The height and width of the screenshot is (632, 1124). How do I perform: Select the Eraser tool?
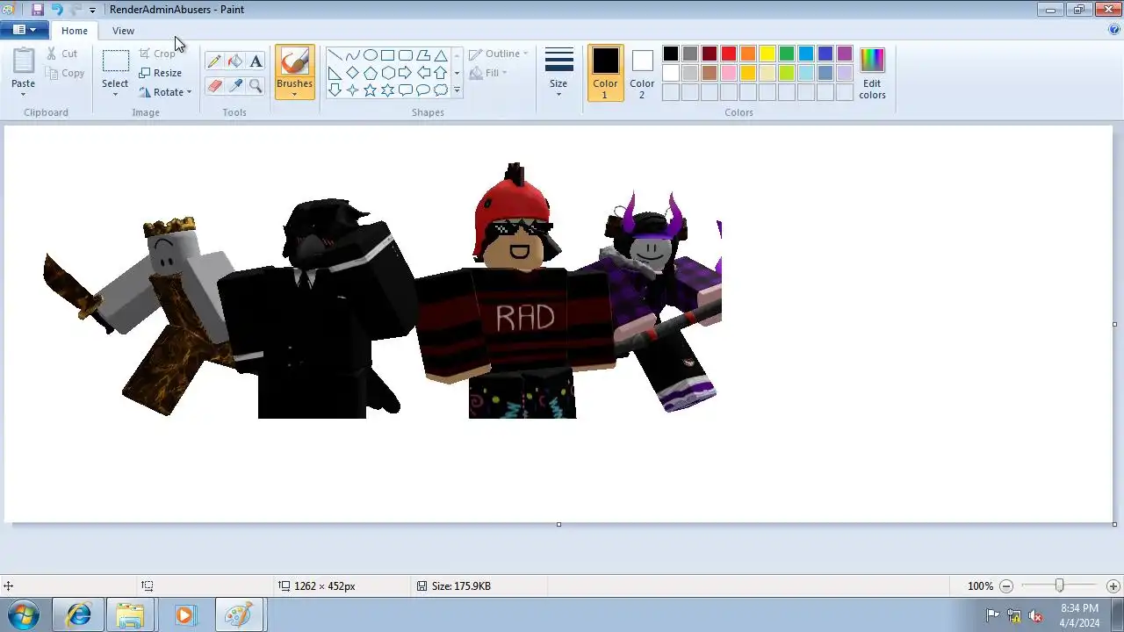214,85
